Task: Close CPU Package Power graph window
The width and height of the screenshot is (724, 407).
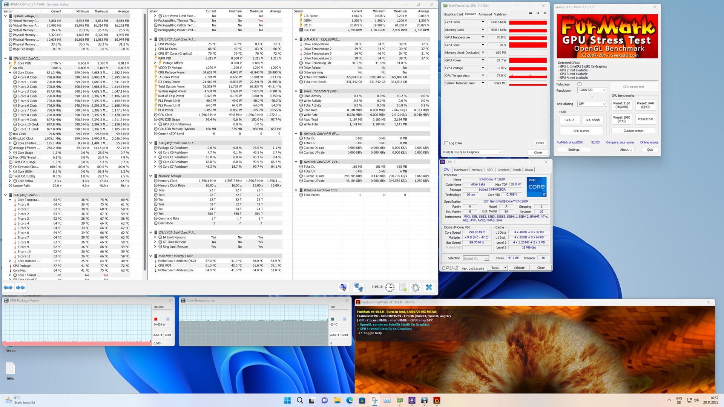Action: (x=170, y=300)
